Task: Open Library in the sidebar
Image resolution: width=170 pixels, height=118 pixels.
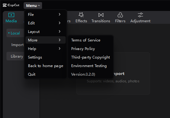Action: pos(17,56)
